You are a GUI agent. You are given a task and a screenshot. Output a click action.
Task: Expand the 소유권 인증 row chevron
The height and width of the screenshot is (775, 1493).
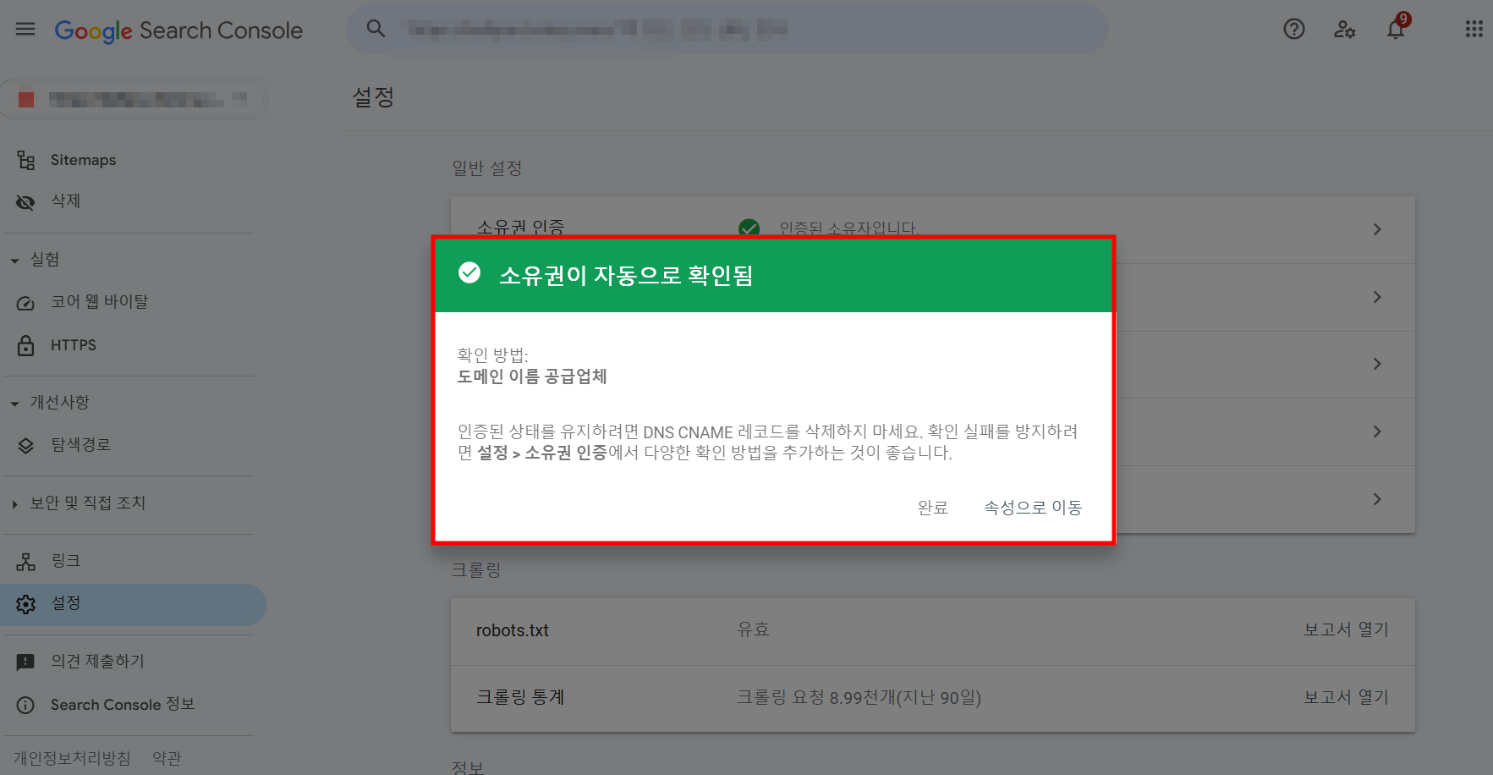[x=1377, y=229]
